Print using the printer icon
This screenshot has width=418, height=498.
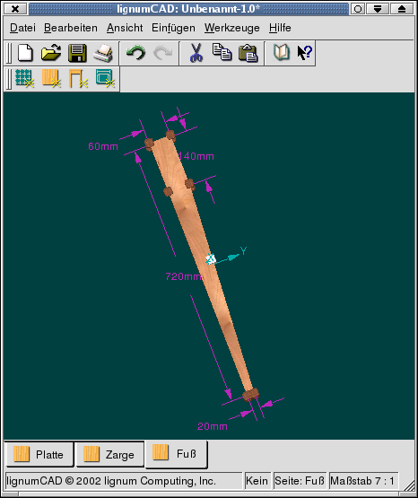tap(103, 53)
